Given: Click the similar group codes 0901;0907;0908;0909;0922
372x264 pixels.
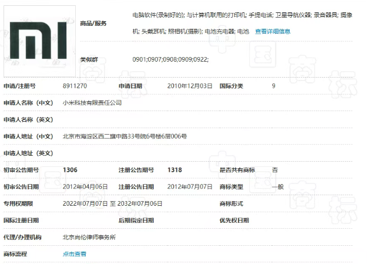Looking at the screenshot, I should coord(170,60).
